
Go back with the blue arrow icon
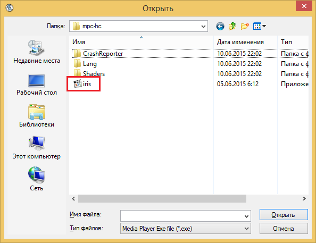[220, 26]
